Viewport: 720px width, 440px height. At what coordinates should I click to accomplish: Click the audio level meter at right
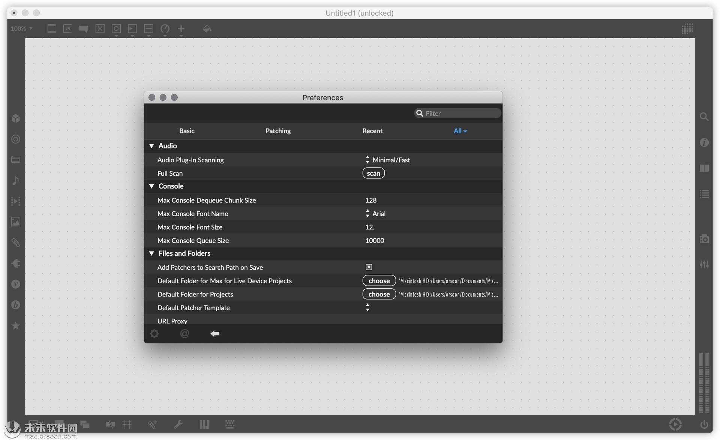pos(704,383)
